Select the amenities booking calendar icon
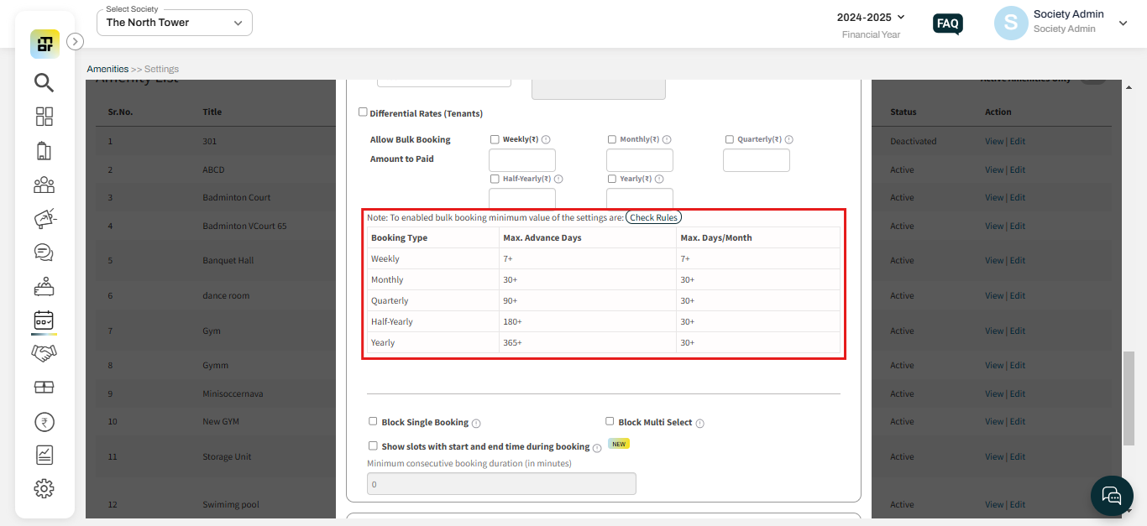This screenshot has height=526, width=1147. point(44,320)
